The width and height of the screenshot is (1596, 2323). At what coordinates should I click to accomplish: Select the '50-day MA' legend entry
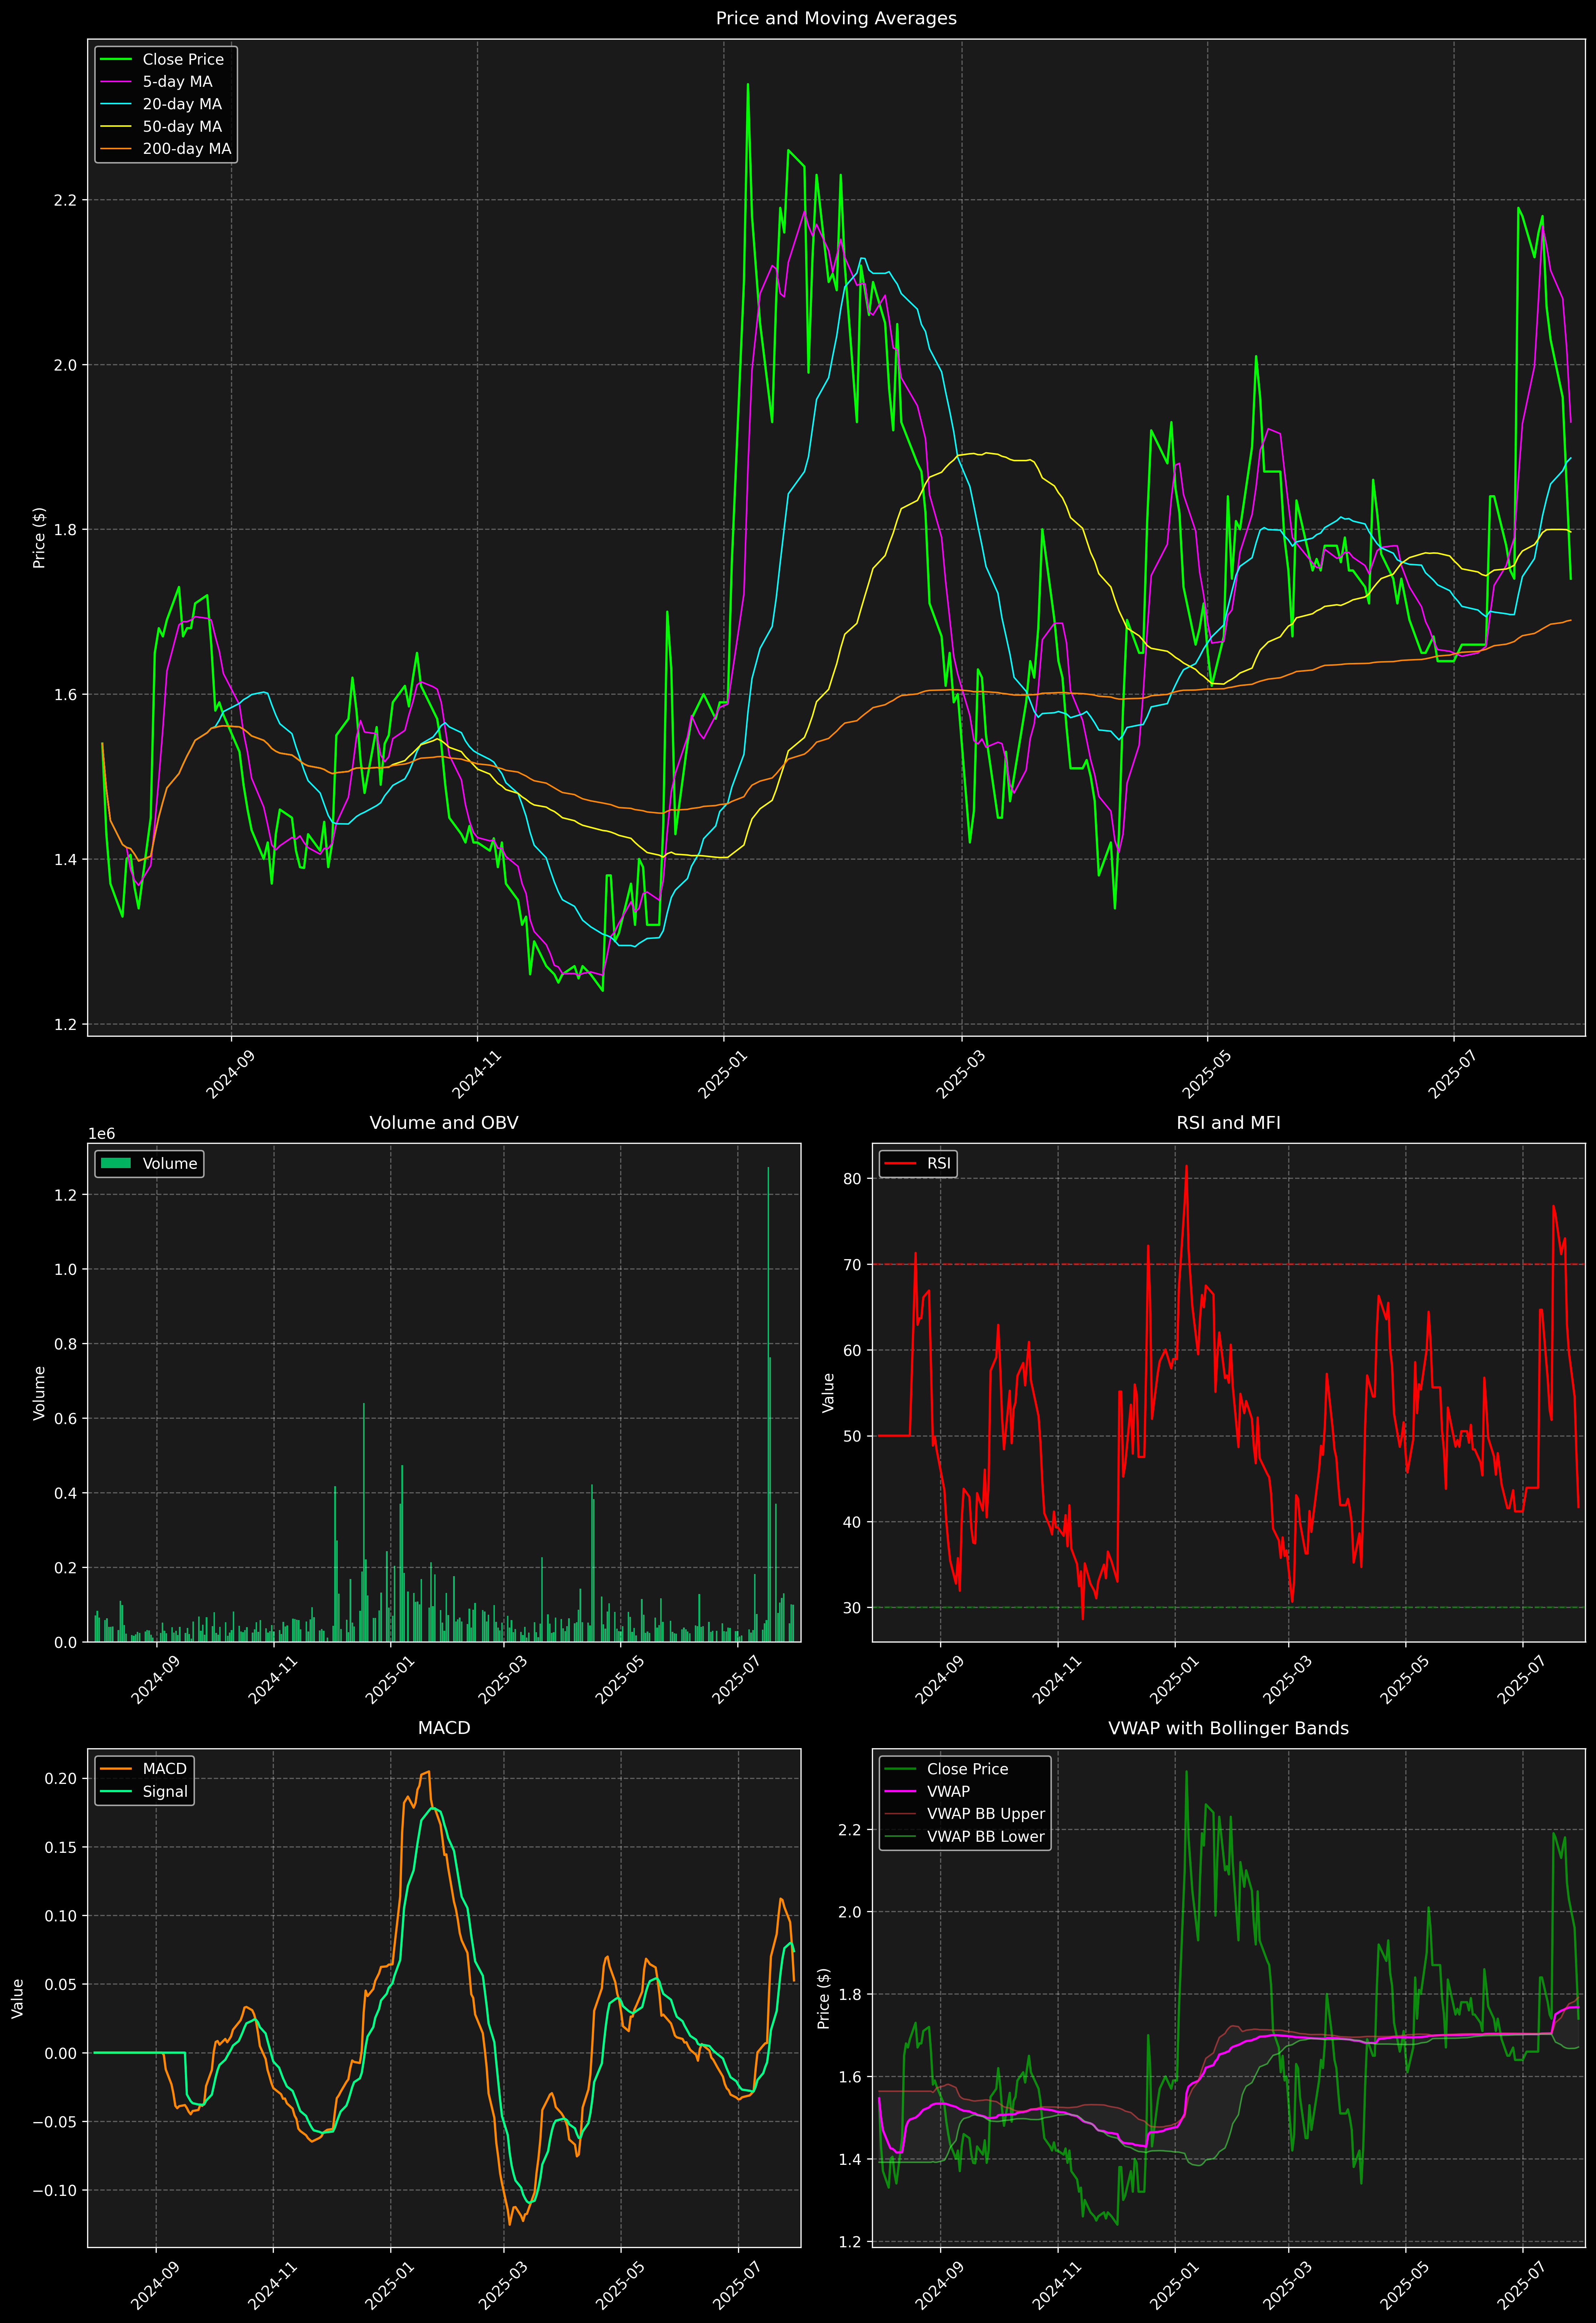pyautogui.click(x=161, y=127)
